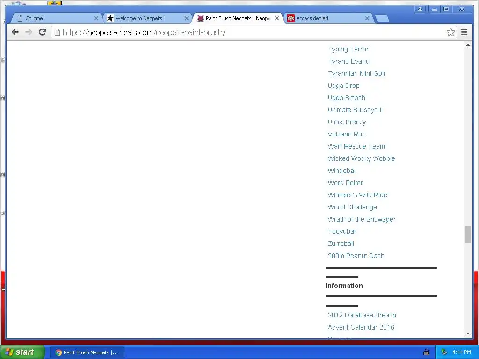Open the Advent Calendar 2016 link
Image resolution: width=479 pixels, height=359 pixels.
[x=361, y=327]
